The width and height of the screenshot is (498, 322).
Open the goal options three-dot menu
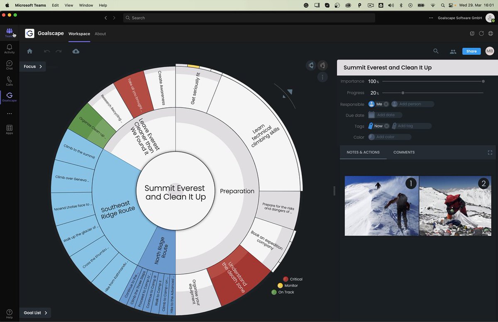point(322,77)
